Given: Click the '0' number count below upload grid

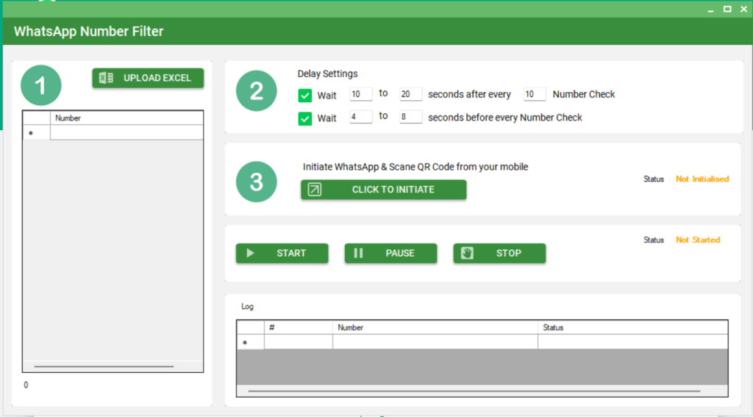Looking at the screenshot, I should tap(26, 385).
